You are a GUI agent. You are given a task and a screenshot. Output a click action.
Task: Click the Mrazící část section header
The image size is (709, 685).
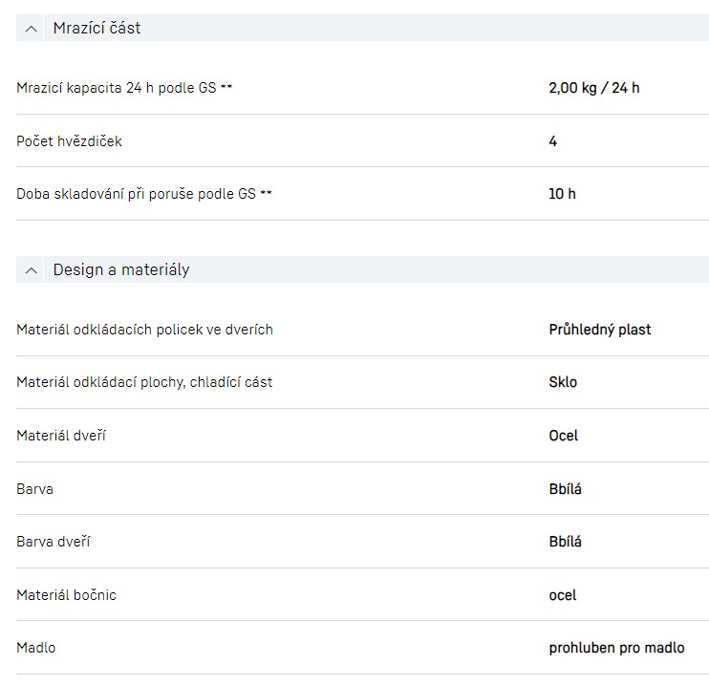(97, 29)
